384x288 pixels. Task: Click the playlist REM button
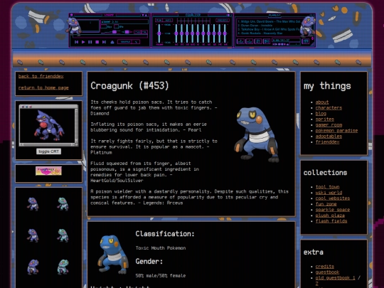(249, 41)
